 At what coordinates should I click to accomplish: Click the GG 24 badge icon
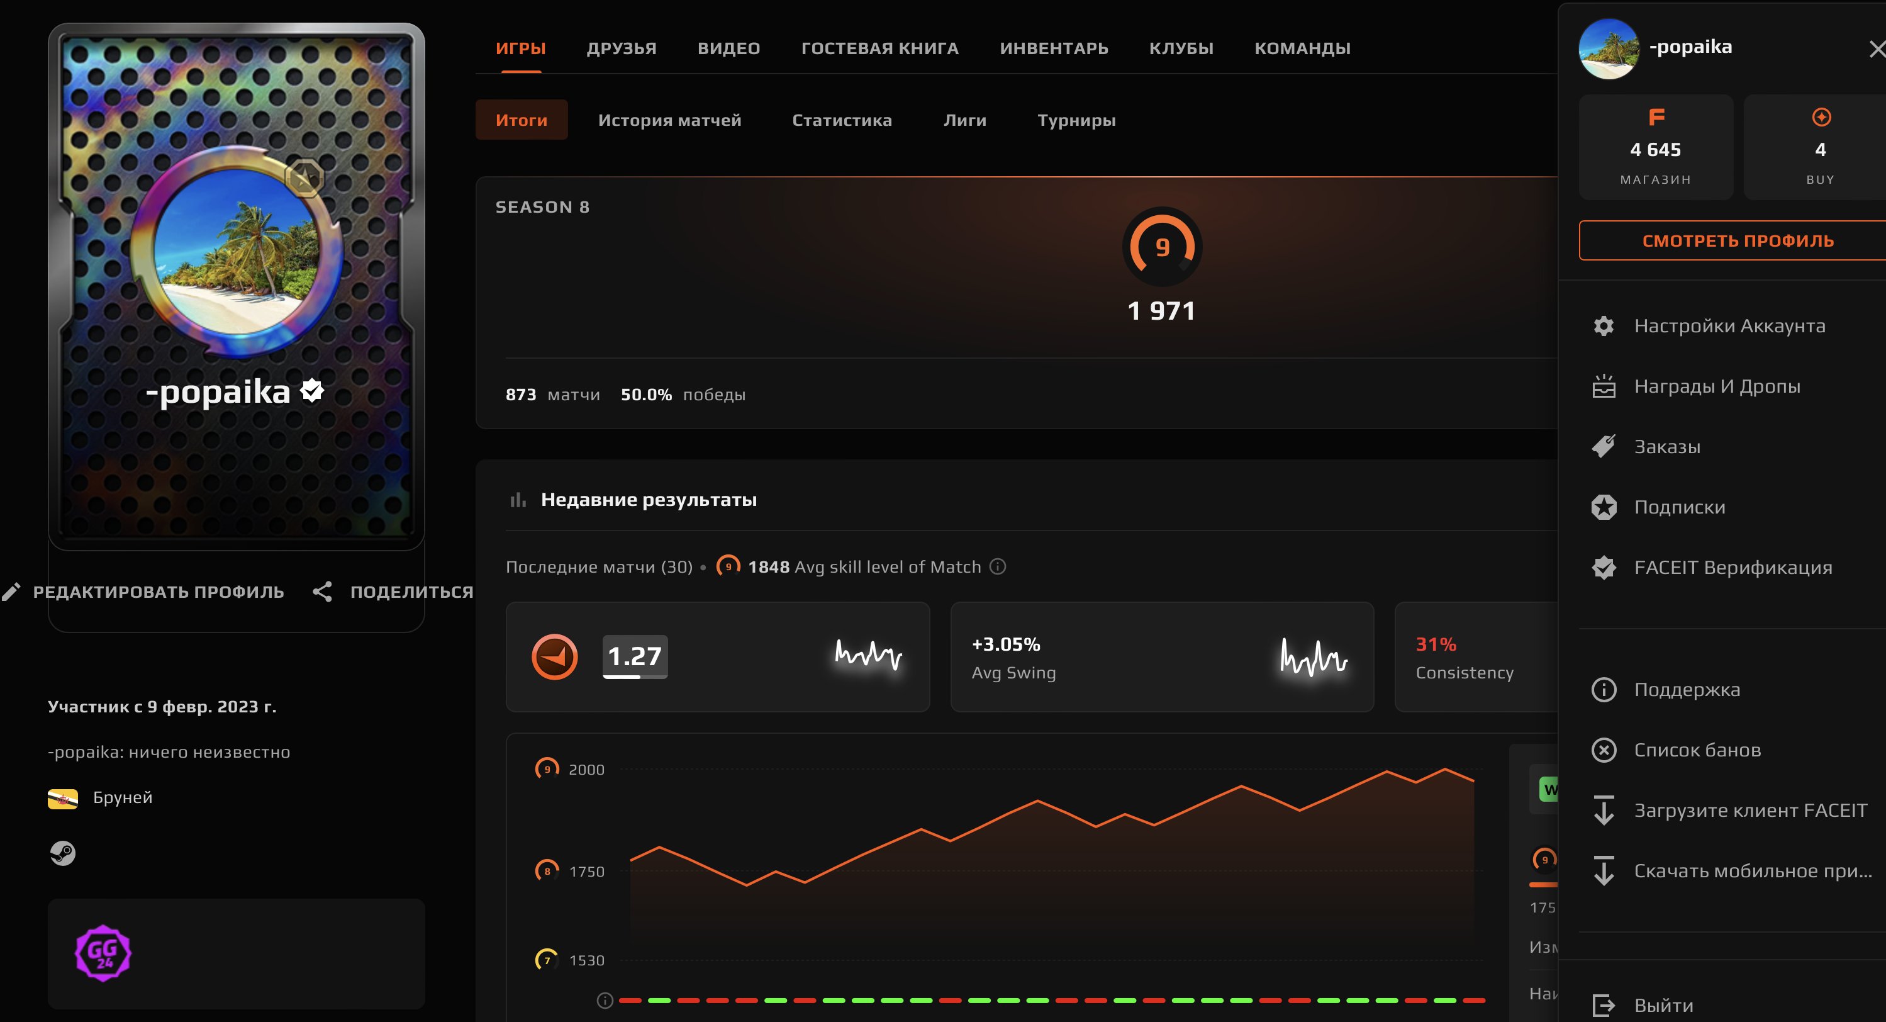103,953
